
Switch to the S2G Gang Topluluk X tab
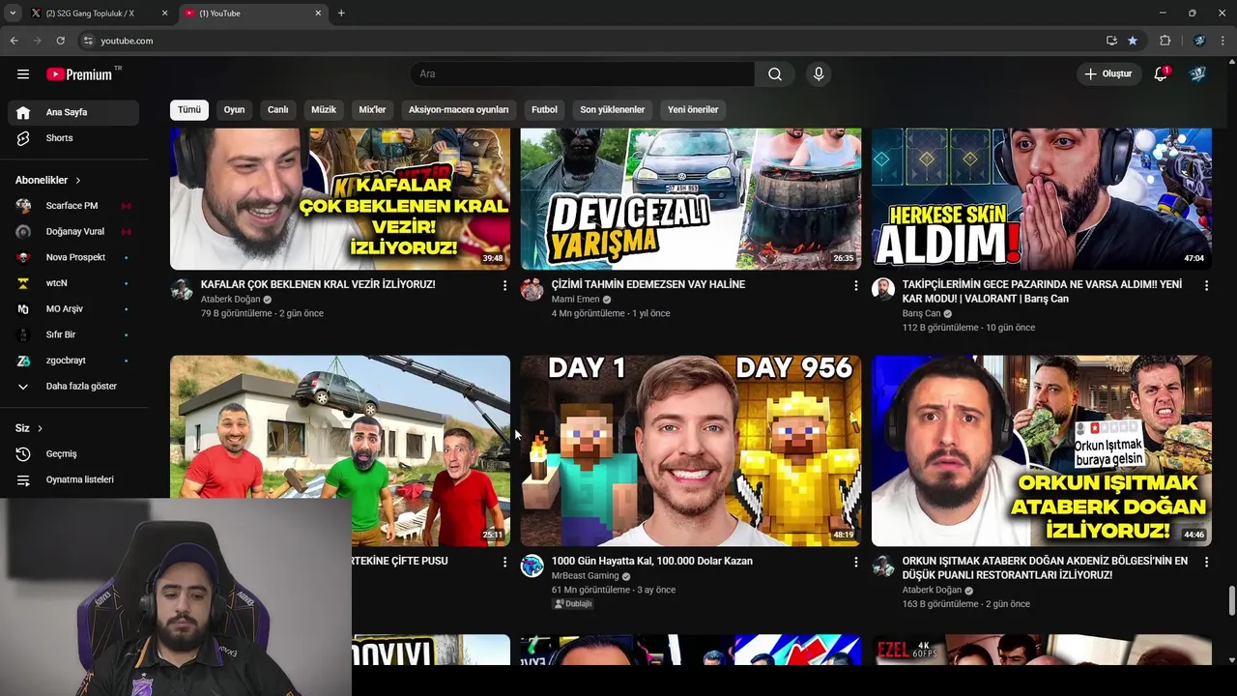(99, 14)
